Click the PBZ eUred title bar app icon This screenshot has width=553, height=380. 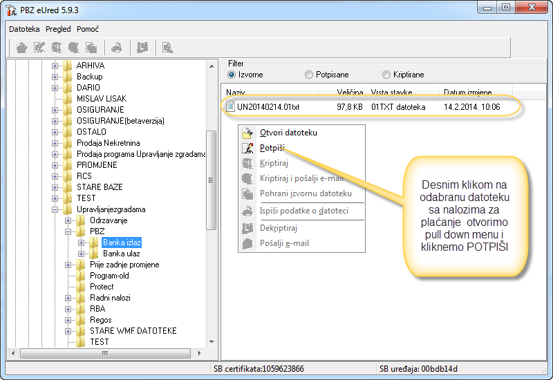[x=11, y=10]
